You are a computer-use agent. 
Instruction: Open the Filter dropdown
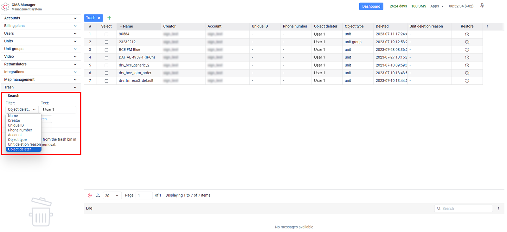[x=22, y=109]
